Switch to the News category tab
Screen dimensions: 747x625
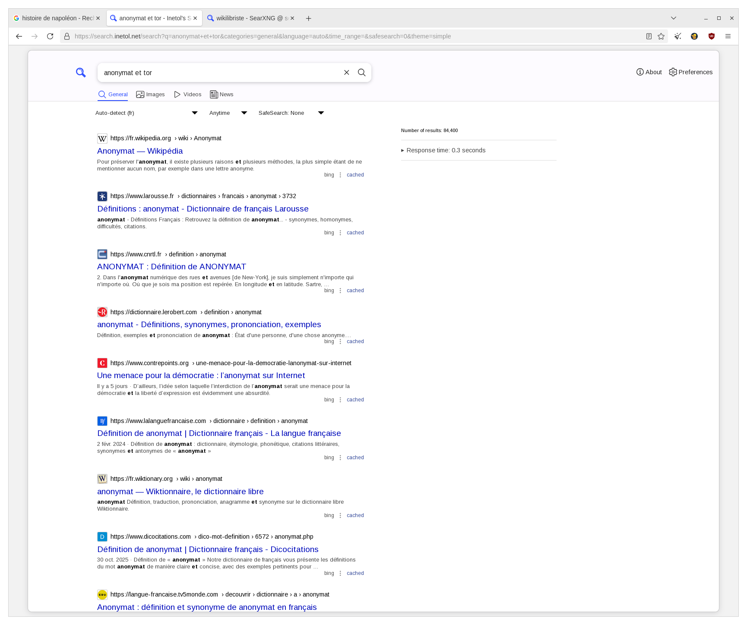point(222,94)
